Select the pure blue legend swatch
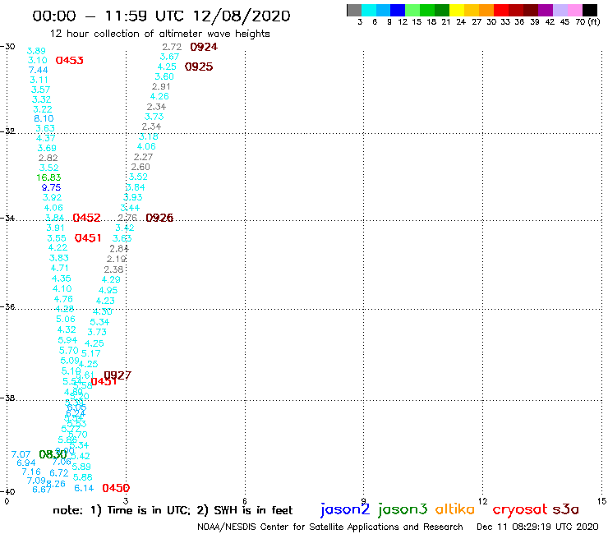This screenshot has height=534, width=608. pos(398,10)
